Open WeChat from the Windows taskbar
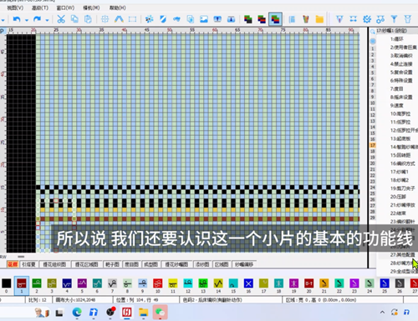 [160, 312]
